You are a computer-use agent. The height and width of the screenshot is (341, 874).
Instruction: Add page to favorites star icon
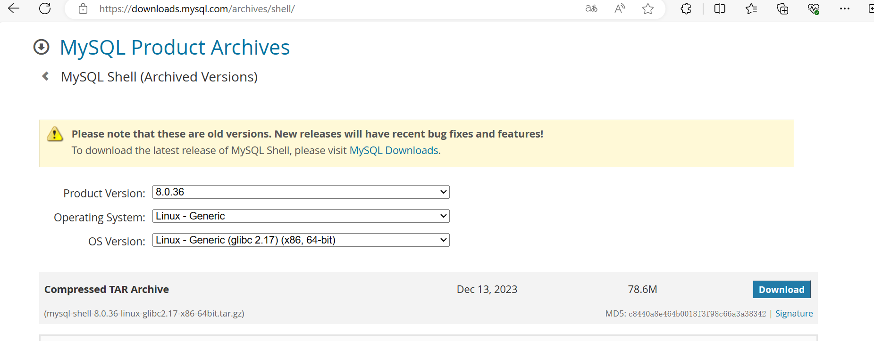coord(648,8)
